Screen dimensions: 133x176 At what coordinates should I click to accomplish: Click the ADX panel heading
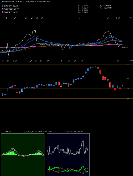tap(51, 132)
